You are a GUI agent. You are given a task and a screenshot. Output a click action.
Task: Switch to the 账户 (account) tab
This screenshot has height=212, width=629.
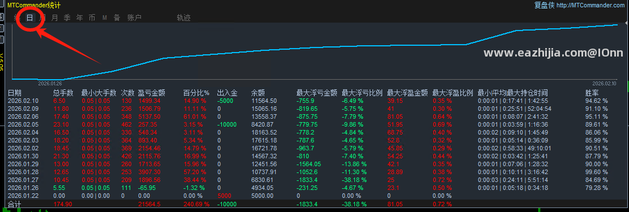pos(134,18)
